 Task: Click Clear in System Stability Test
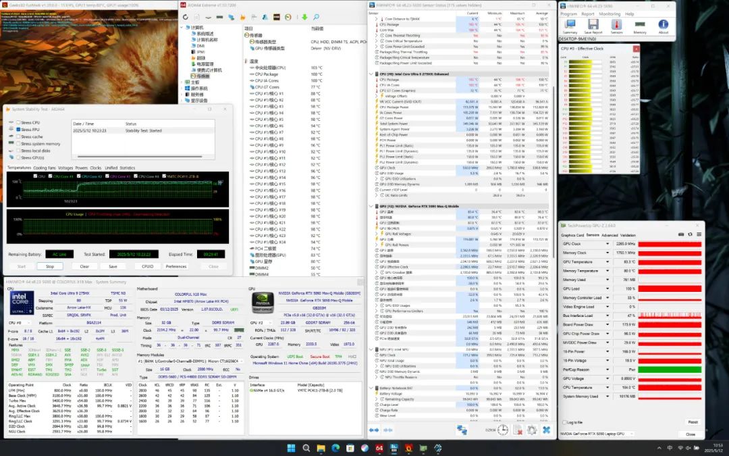[x=84, y=267]
